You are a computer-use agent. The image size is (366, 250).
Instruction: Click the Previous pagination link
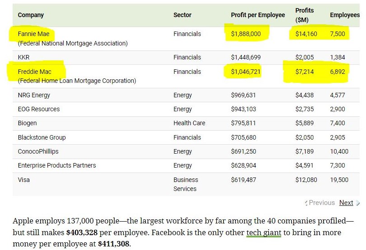pos(322,203)
